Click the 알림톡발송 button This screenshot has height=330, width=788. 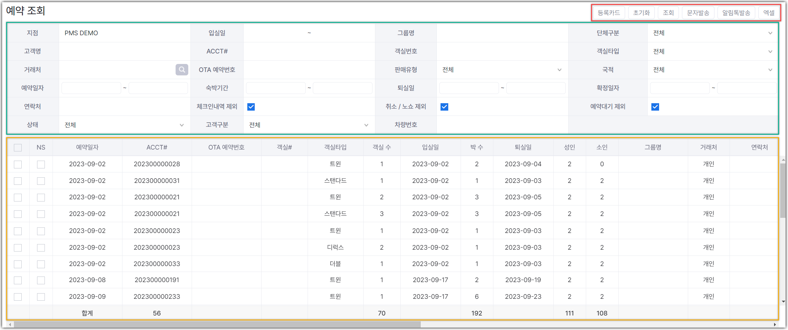click(736, 13)
